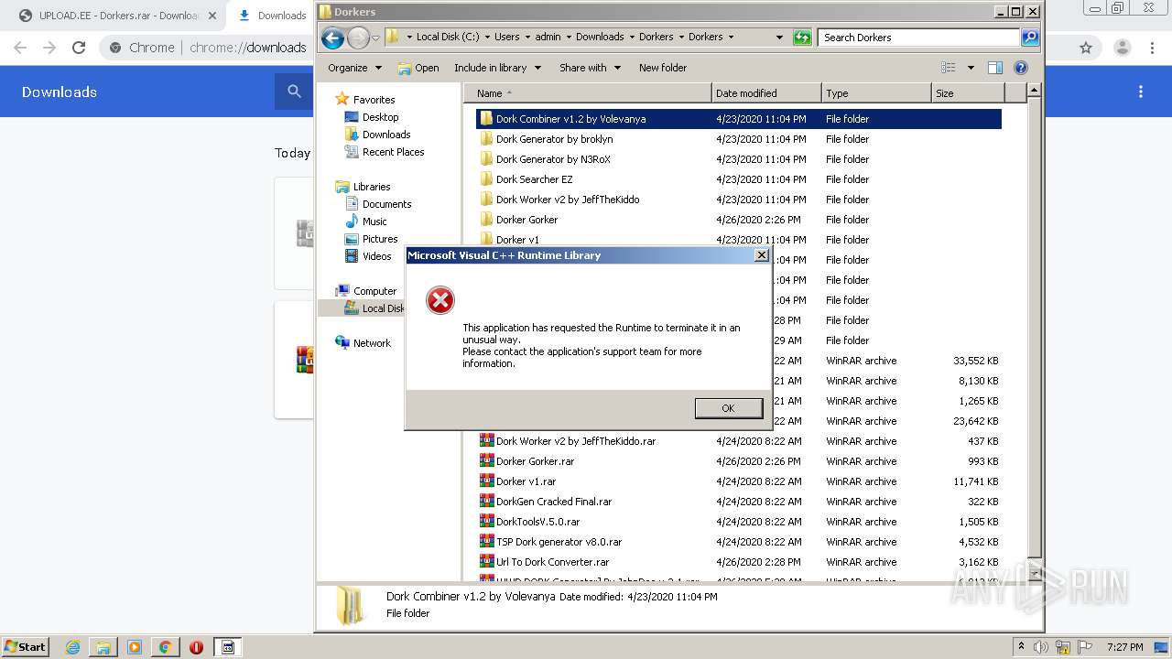
Task: Open Chrome from the taskbar
Action: (166, 647)
